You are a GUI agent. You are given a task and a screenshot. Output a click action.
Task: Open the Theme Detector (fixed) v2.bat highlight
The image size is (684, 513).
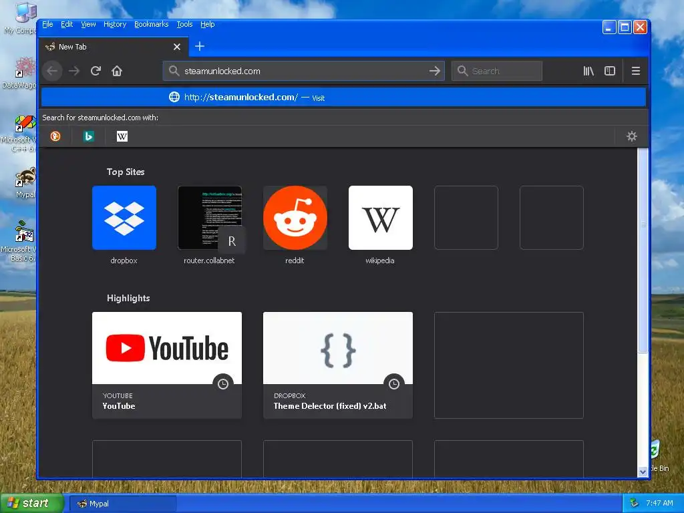(x=337, y=365)
